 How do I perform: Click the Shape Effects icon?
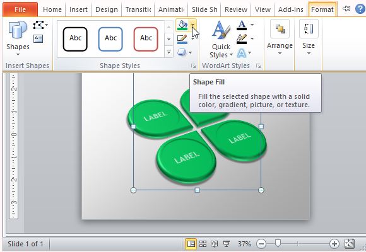[x=182, y=52]
